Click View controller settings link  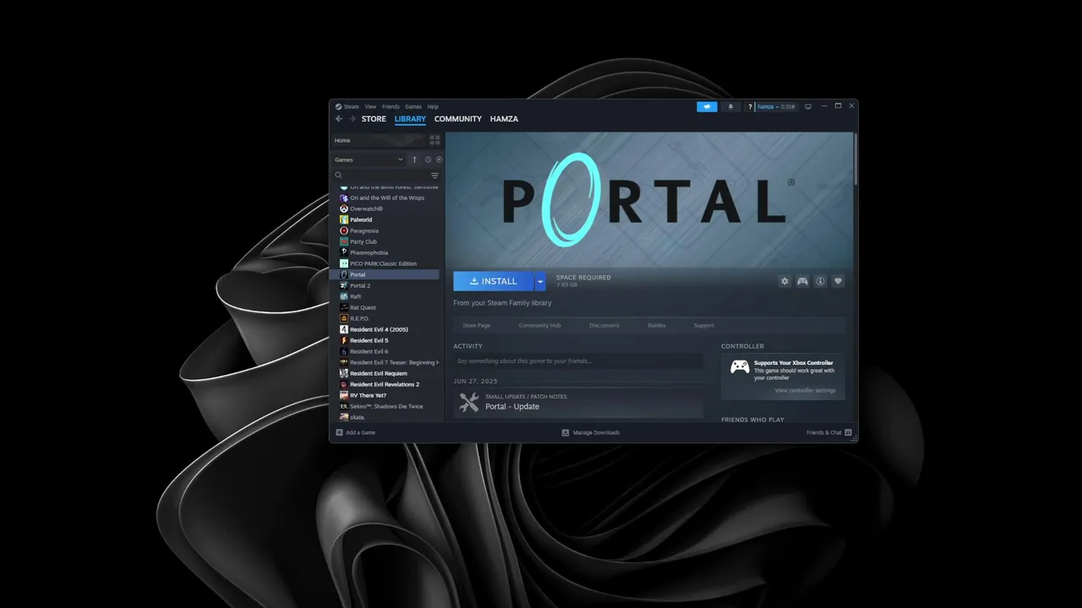(805, 390)
